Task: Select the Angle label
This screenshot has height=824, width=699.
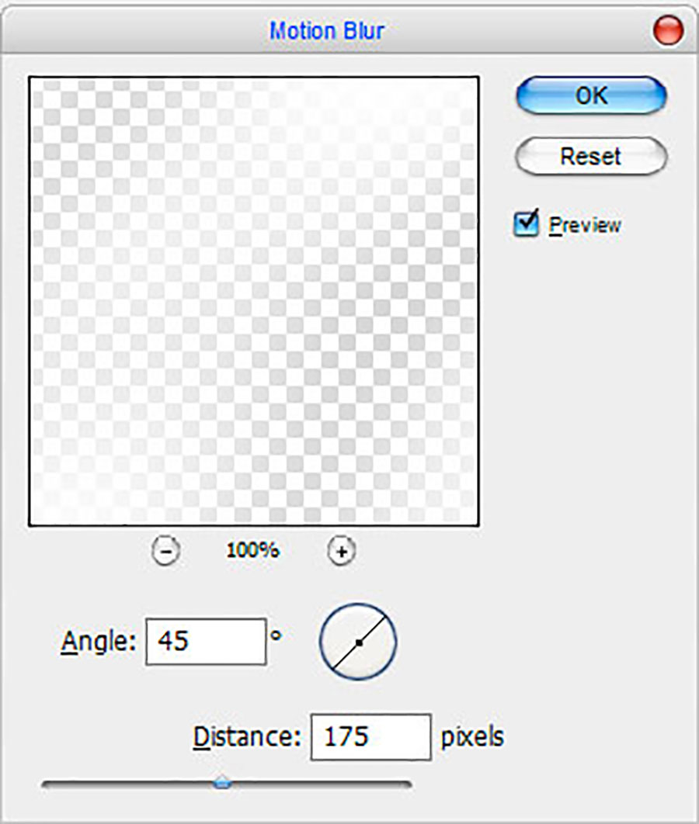Action: point(99,642)
